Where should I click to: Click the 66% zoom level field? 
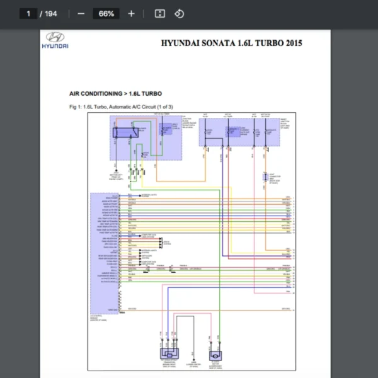pyautogui.click(x=106, y=13)
